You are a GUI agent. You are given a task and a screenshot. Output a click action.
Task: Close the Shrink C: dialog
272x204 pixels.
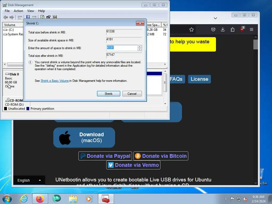[x=140, y=23]
